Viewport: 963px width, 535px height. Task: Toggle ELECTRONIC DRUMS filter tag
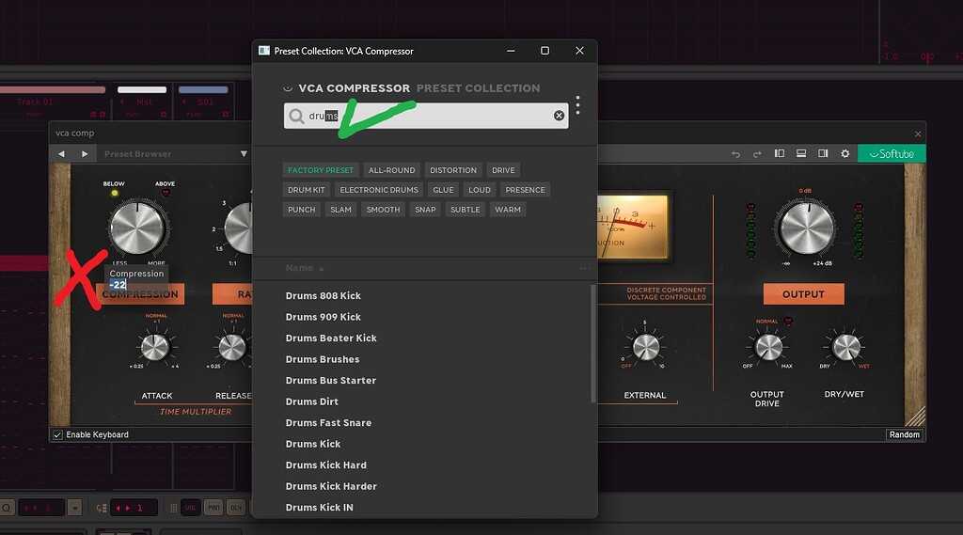tap(379, 190)
